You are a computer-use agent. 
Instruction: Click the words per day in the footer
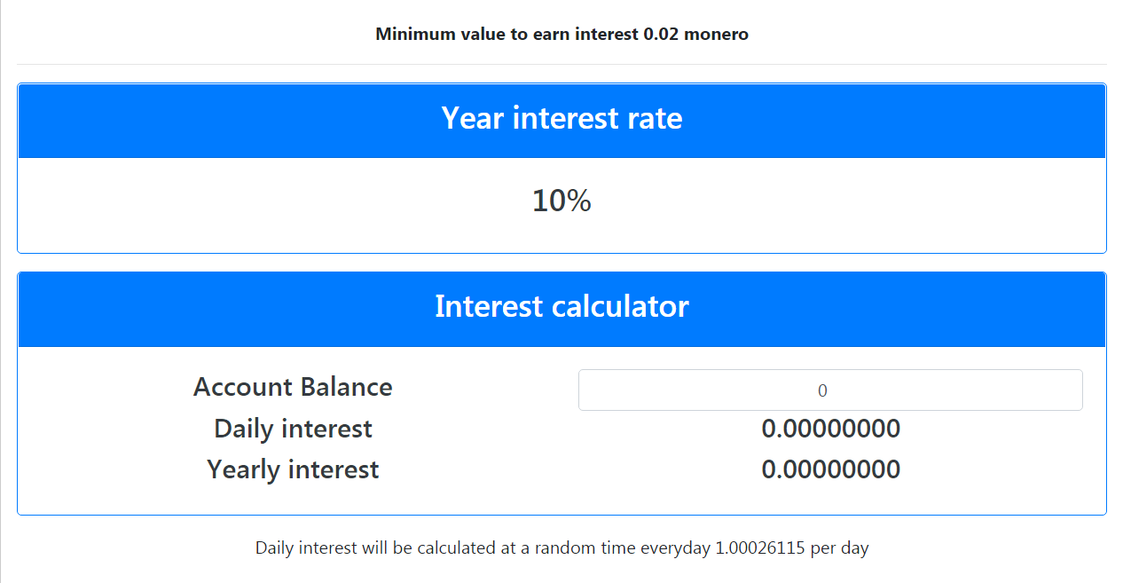(839, 548)
